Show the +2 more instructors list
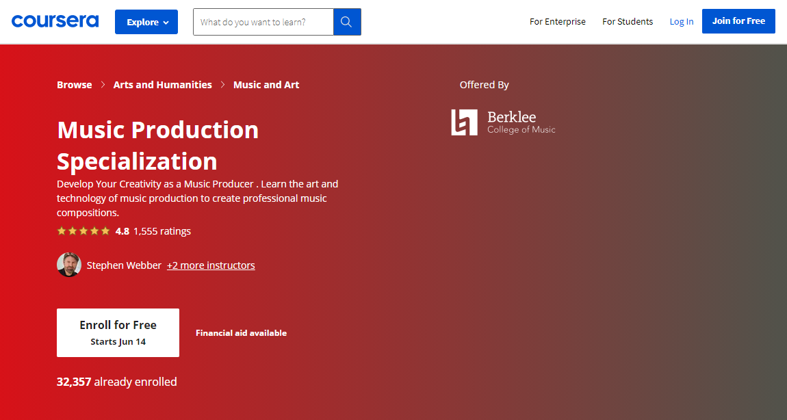The width and height of the screenshot is (787, 420). 211,265
